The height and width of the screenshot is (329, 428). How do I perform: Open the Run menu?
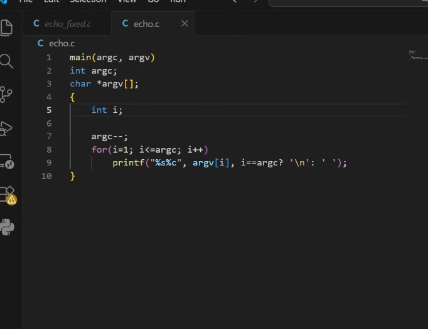(x=178, y=2)
